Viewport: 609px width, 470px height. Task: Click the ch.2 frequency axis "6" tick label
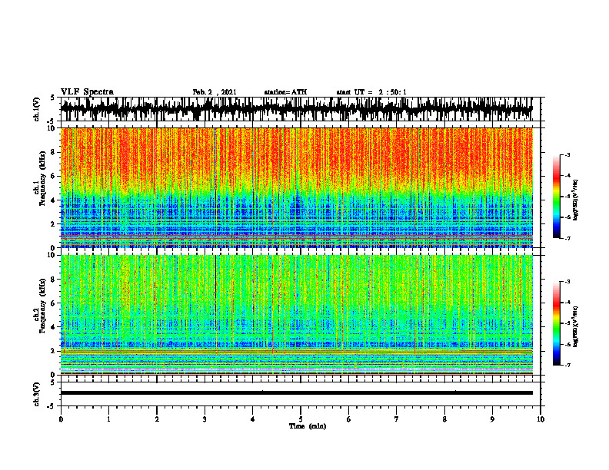pyautogui.click(x=54, y=303)
